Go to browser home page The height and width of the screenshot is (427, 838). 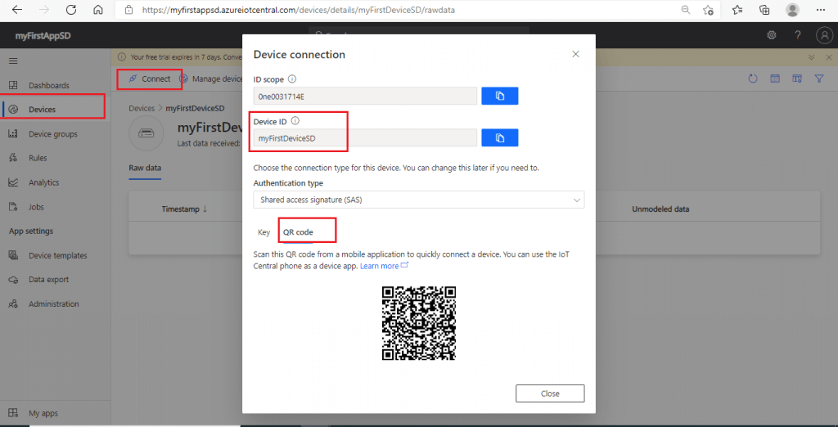coord(97,10)
